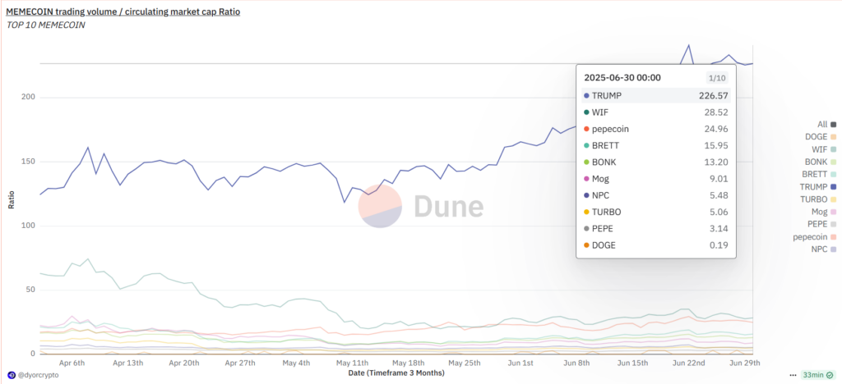Click the dyorcrypto avatar icon
842x384 pixels.
pyautogui.click(x=12, y=375)
